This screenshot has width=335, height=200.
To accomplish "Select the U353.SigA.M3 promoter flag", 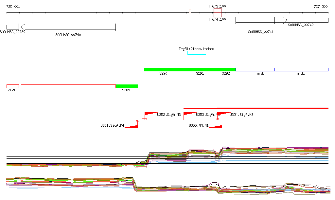I will [190, 114].
